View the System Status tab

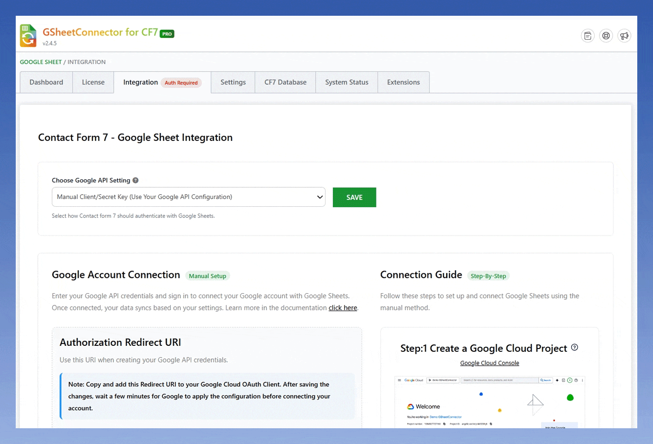click(x=347, y=82)
